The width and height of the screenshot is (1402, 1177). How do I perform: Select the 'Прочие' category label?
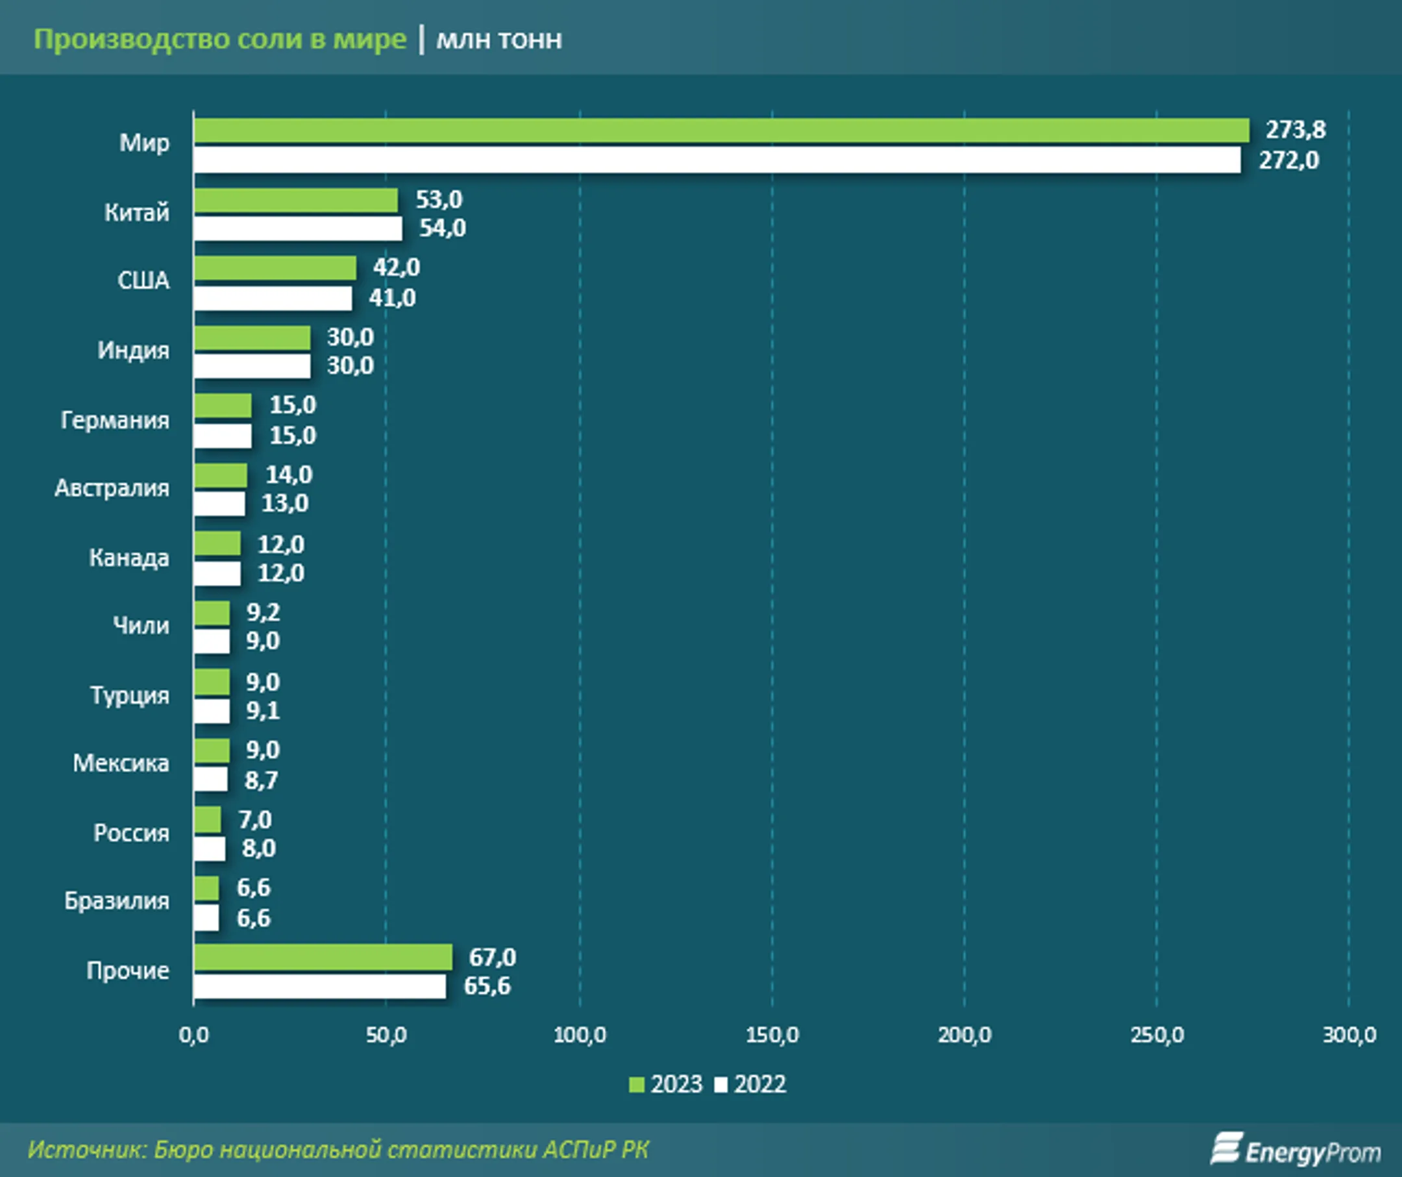point(127,971)
